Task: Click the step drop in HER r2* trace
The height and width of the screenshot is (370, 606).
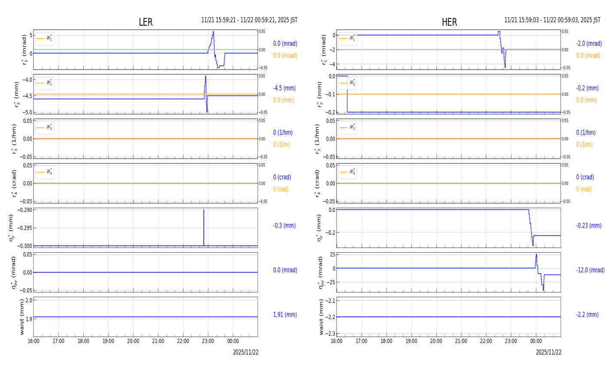Action: 347,94
